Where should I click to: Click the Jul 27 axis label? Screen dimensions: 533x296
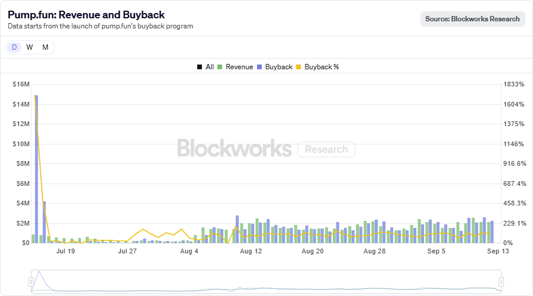pos(127,251)
